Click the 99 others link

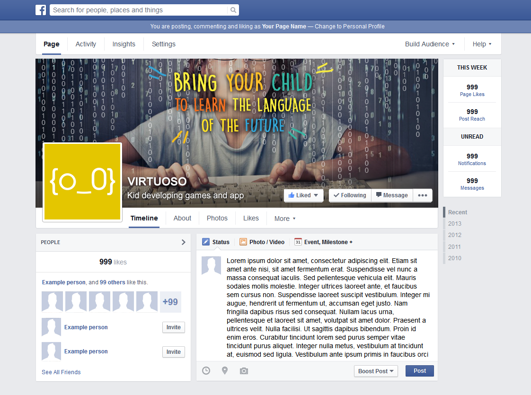[x=113, y=282]
